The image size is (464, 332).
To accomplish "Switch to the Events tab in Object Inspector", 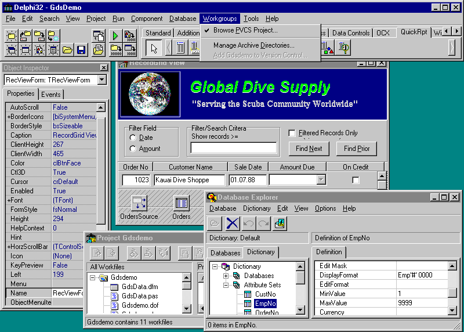I will pyautogui.click(x=51, y=95).
